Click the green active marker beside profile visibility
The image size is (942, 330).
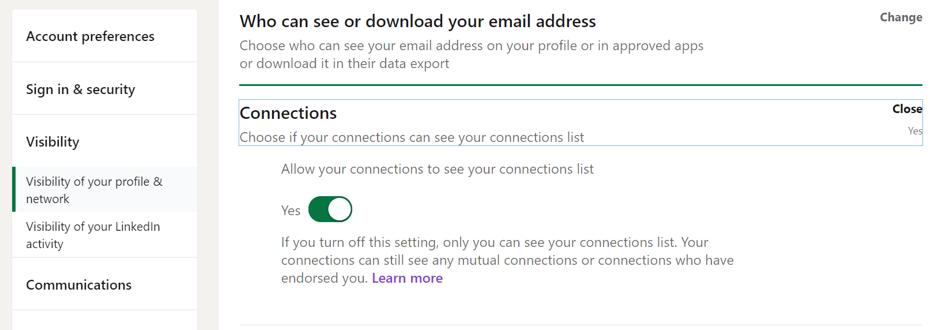pyautogui.click(x=14, y=190)
